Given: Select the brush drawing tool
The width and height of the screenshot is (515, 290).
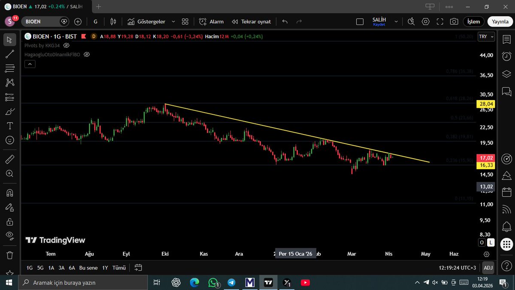Looking at the screenshot, I should tap(9, 112).
